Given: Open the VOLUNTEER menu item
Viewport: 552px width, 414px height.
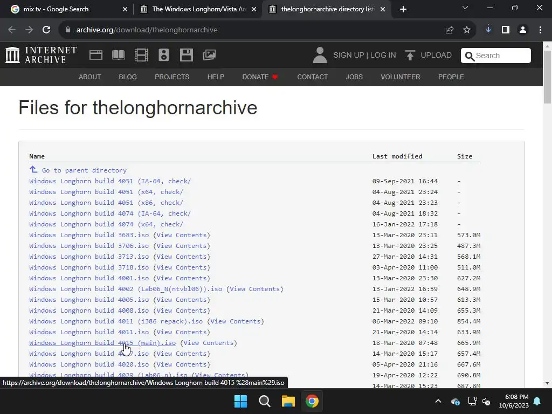Looking at the screenshot, I should [401, 77].
